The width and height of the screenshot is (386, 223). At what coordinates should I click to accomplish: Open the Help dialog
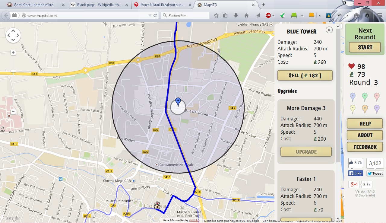(x=365, y=124)
